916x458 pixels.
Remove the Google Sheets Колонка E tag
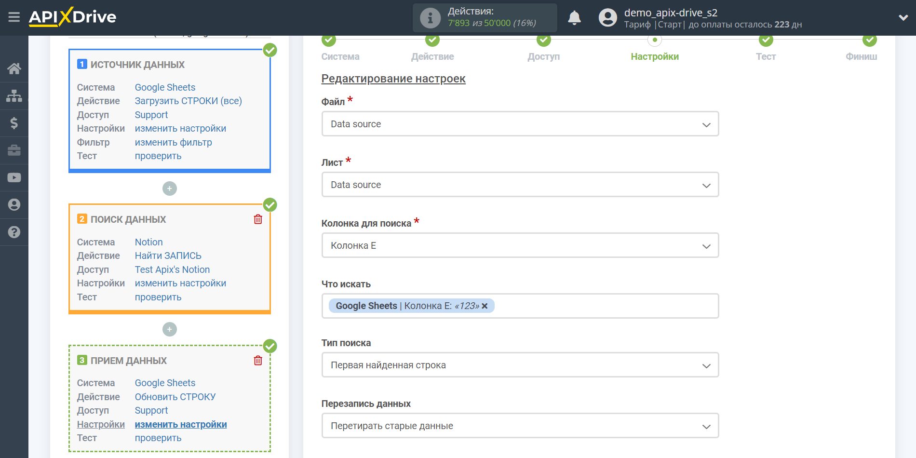pyautogui.click(x=485, y=306)
